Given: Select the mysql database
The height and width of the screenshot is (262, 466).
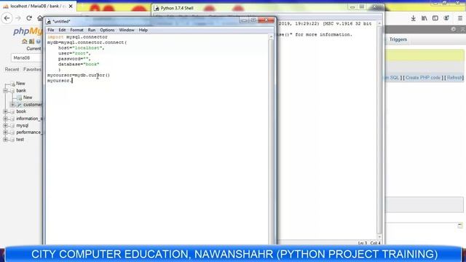Looking at the screenshot, I should click(23, 125).
